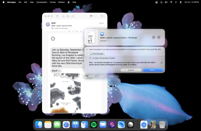Screen dimensions: 201x131
Task: Open the Format menu
Action: click(x=53, y=2)
